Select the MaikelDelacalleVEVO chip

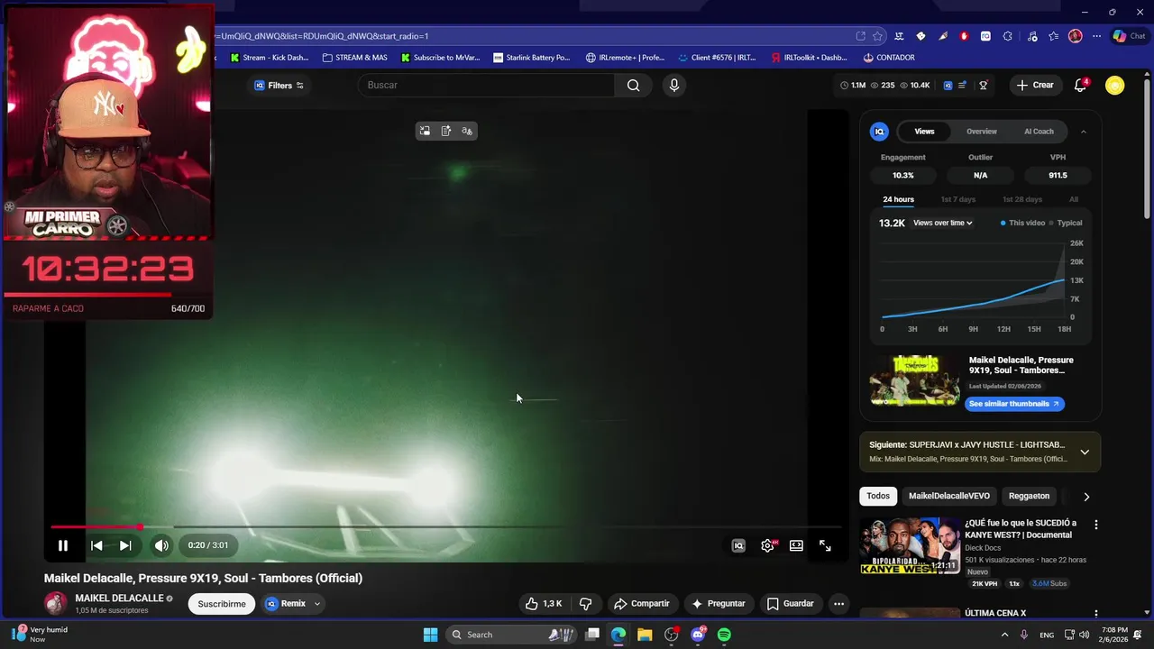[949, 496]
